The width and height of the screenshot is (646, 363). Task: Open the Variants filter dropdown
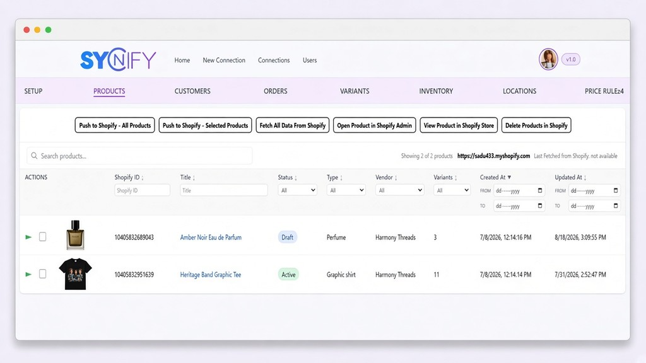point(452,190)
